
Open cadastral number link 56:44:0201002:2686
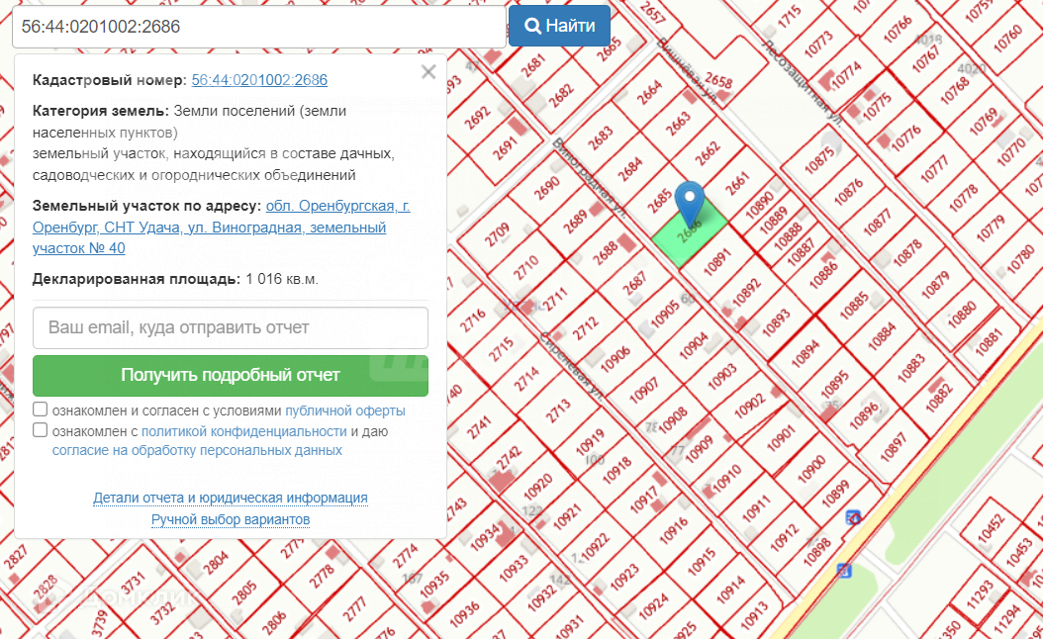click(259, 80)
